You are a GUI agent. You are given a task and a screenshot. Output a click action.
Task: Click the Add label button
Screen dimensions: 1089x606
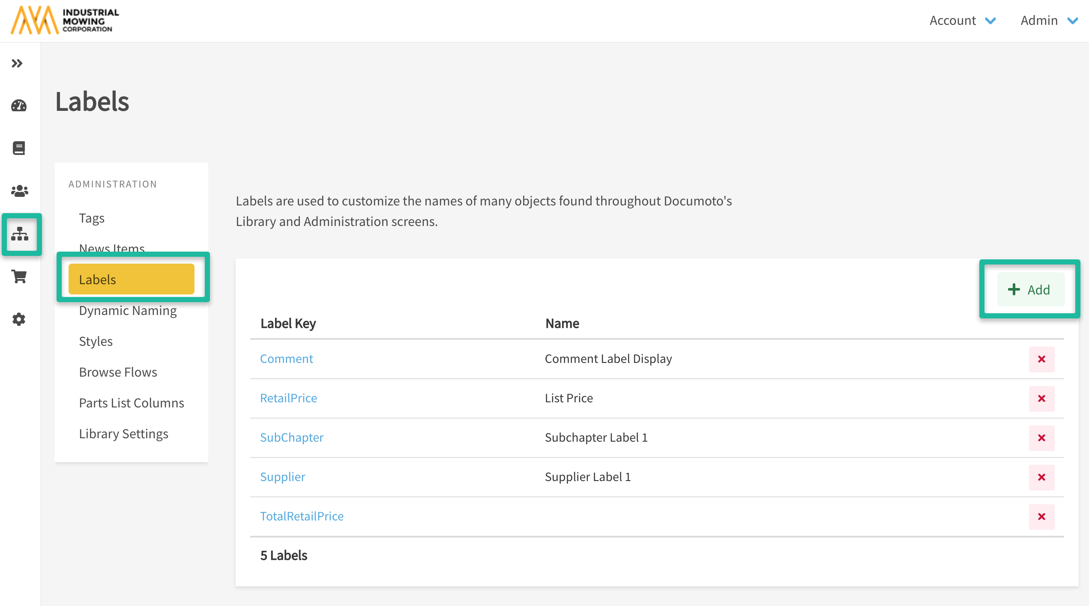tap(1030, 290)
